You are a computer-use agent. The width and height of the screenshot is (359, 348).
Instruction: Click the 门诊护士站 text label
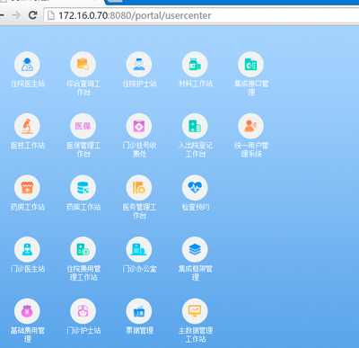[83, 331]
